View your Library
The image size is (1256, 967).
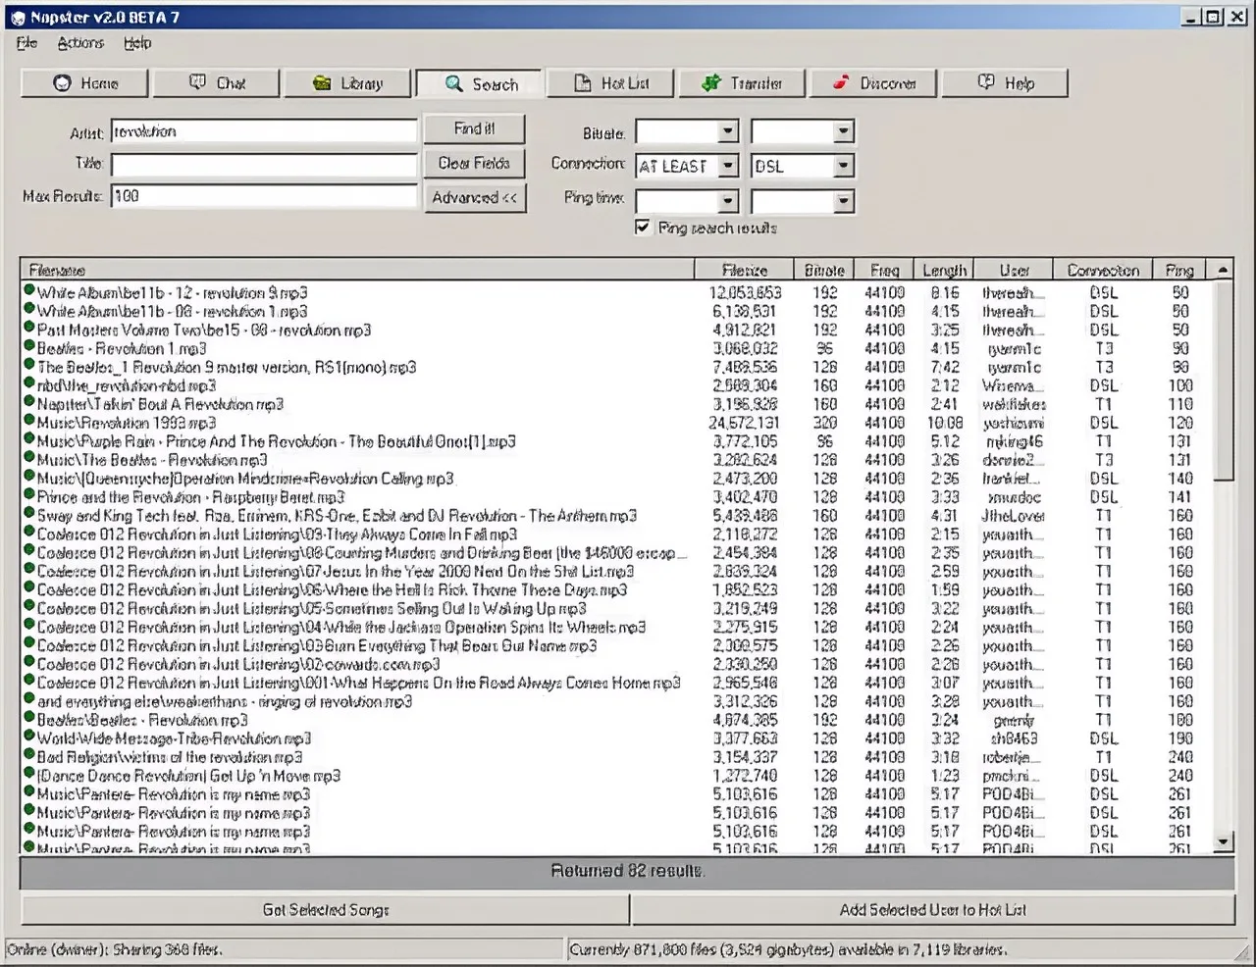point(347,83)
